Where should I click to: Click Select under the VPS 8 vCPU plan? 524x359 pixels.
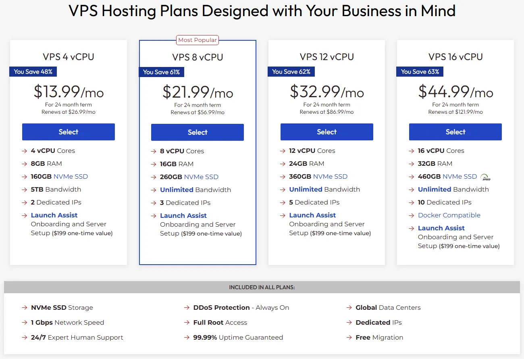[198, 132]
